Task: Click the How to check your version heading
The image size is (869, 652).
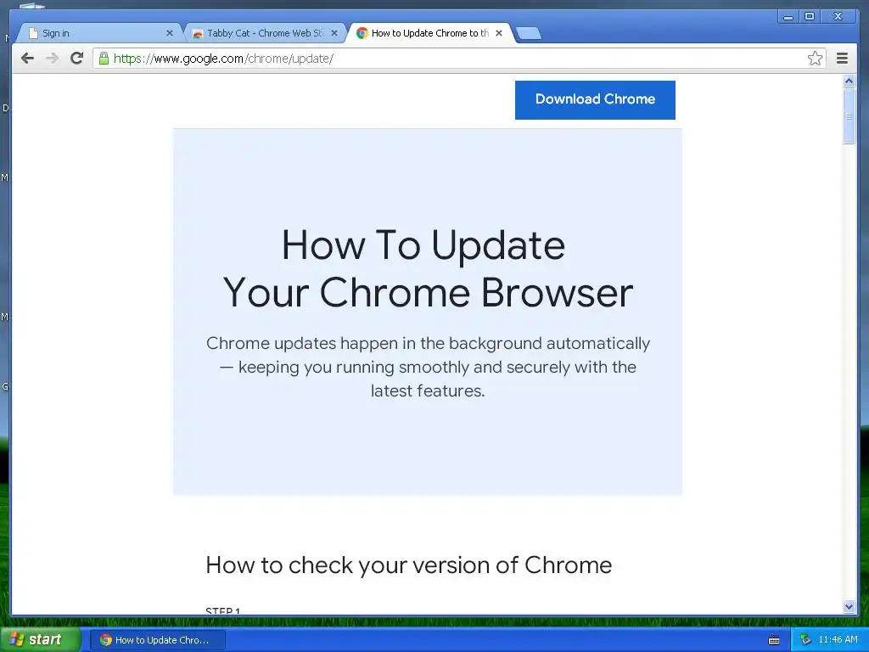Action: [408, 565]
